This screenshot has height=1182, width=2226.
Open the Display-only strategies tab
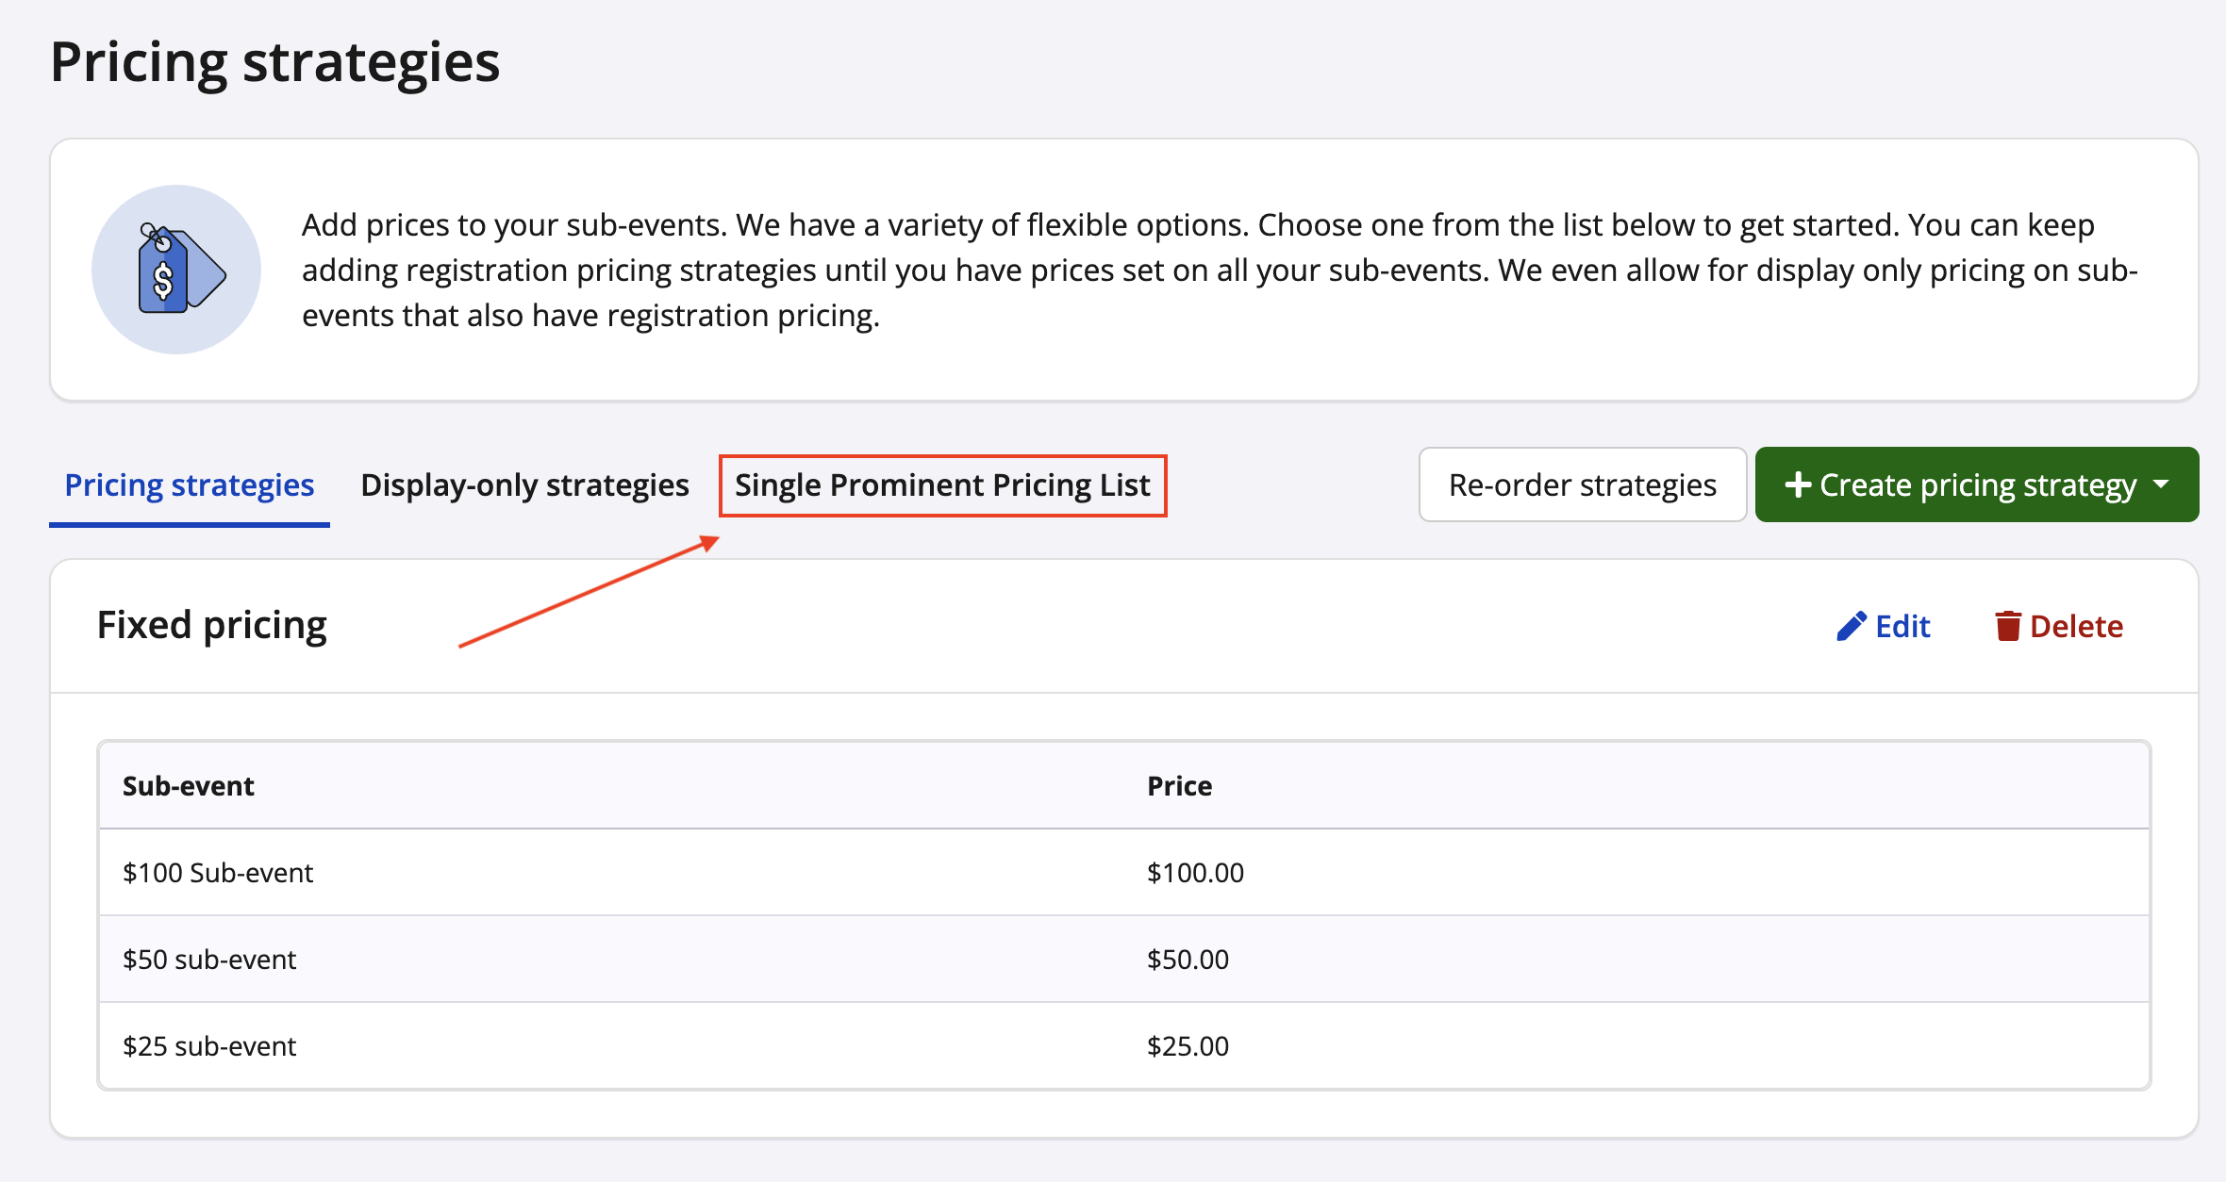coord(524,484)
